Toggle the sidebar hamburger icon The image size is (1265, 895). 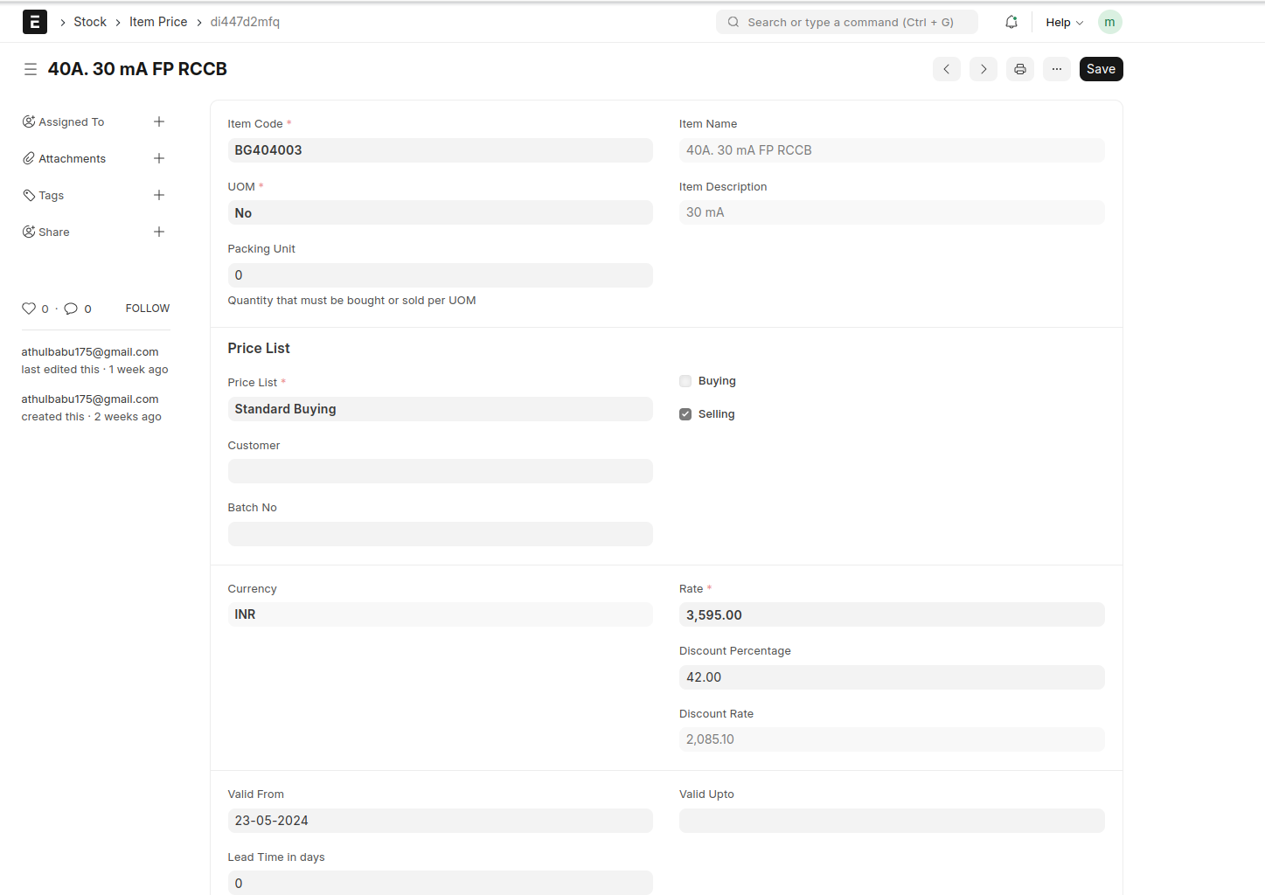[31, 69]
